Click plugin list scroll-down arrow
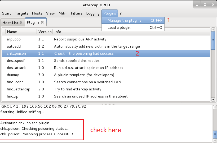This screenshot has height=143, width=217. click(213, 99)
